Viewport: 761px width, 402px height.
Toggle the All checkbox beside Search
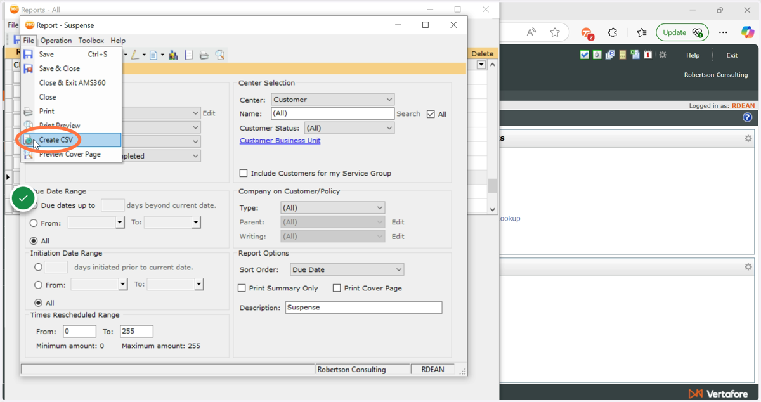(431, 114)
